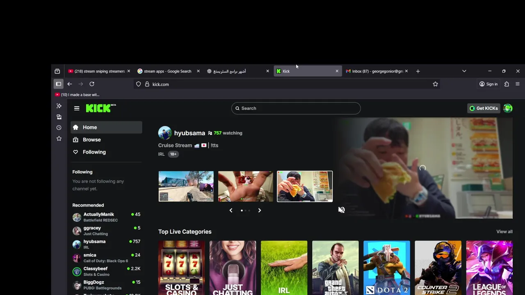Toggle the browser sidebar button
525x295 pixels.
point(59,84)
